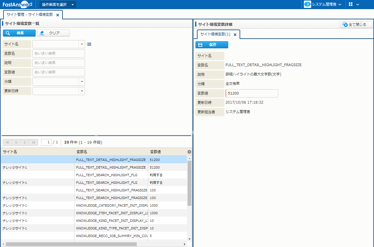The height and width of the screenshot is (247, 374).
Task: Expand the 分類 dropdown
Action: 82,82
